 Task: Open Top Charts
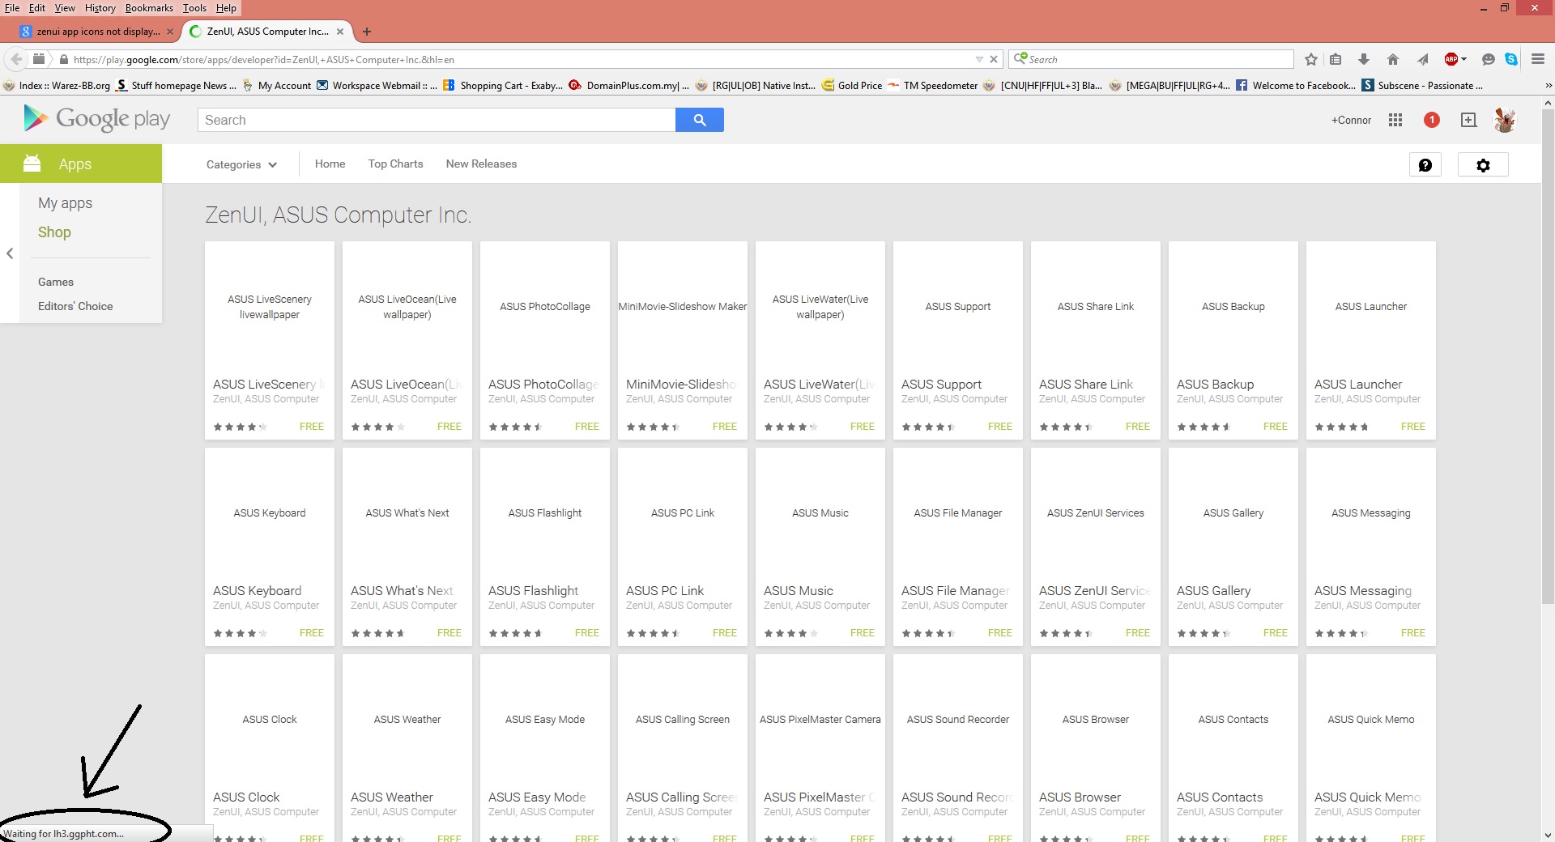(395, 164)
